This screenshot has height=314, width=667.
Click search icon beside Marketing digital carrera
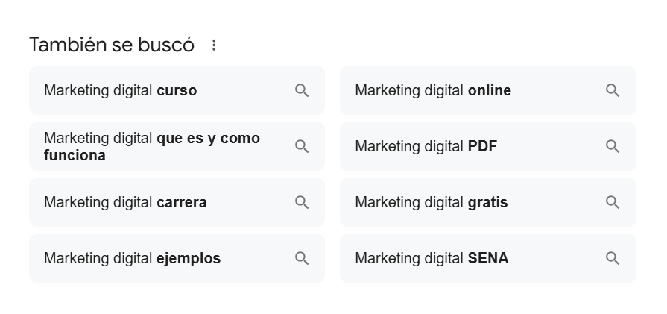click(302, 202)
